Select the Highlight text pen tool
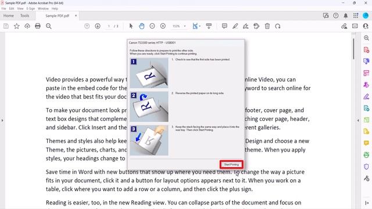Image resolution: width=372 pixels, height=209 pixels. click(235, 26)
